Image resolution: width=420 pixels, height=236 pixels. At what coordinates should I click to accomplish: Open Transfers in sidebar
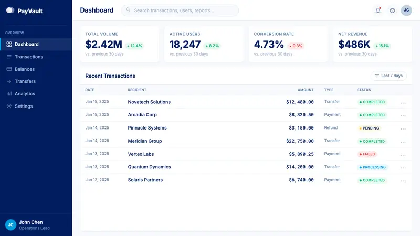(36, 81)
